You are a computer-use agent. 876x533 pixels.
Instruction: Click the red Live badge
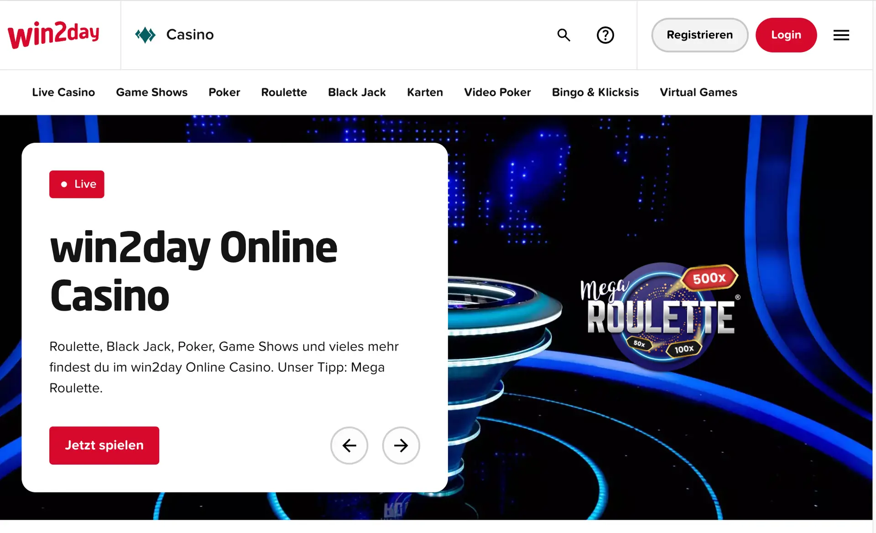(77, 184)
